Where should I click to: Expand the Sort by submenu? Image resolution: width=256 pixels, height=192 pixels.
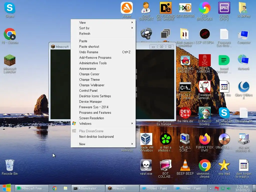(x=103, y=28)
